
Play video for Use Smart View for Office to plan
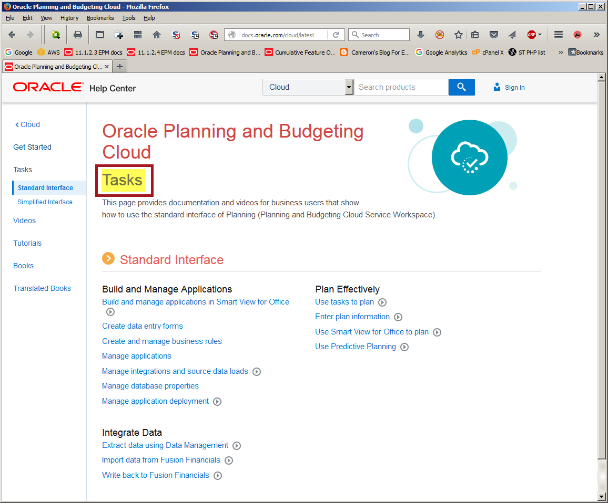coord(437,332)
